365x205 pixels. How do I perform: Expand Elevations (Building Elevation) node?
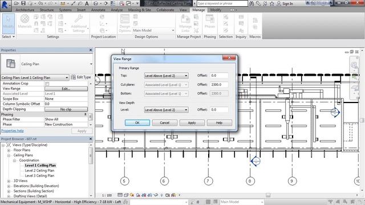click(x=9, y=186)
